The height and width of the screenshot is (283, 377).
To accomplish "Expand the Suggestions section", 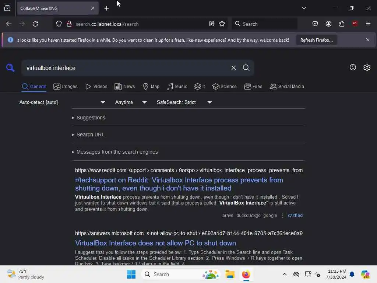I will (x=88, y=118).
